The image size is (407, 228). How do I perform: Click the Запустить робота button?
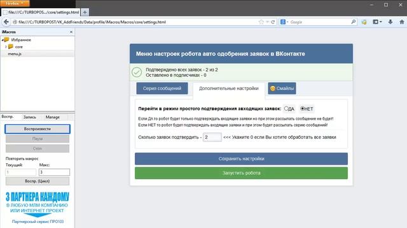241,173
